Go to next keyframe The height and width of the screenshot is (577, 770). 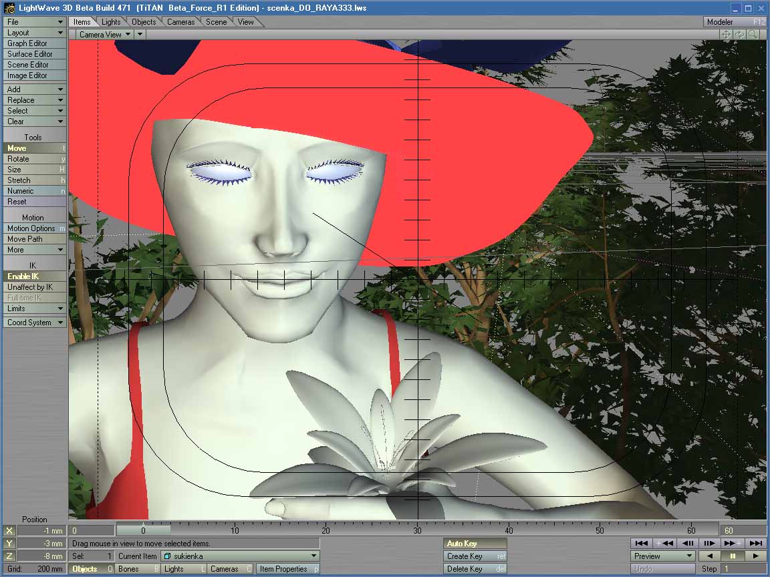point(733,543)
